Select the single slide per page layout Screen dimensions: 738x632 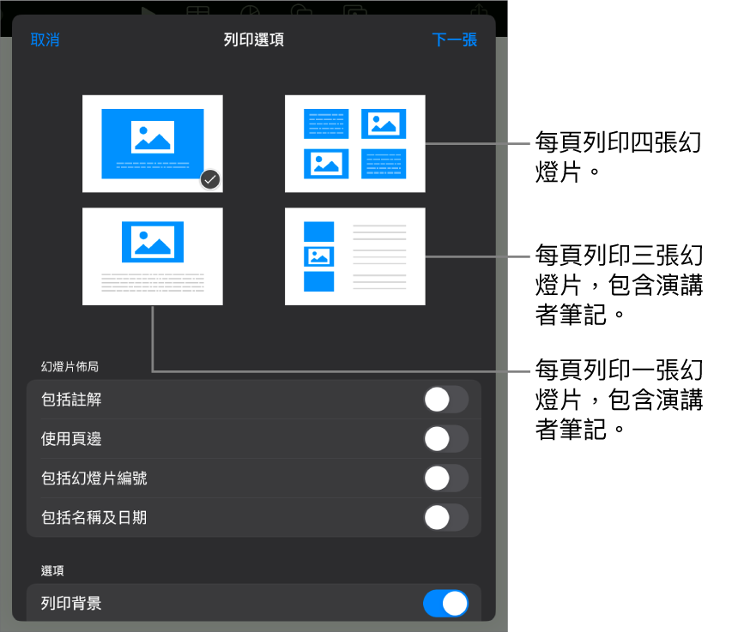[x=153, y=143]
